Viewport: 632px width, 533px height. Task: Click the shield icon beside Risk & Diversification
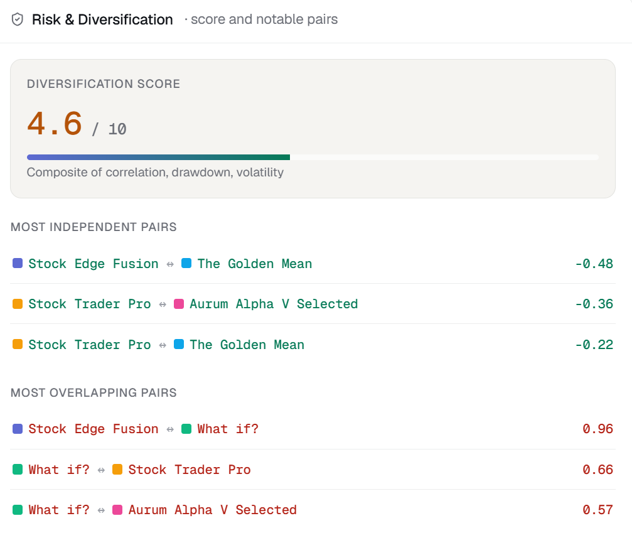pos(18,19)
